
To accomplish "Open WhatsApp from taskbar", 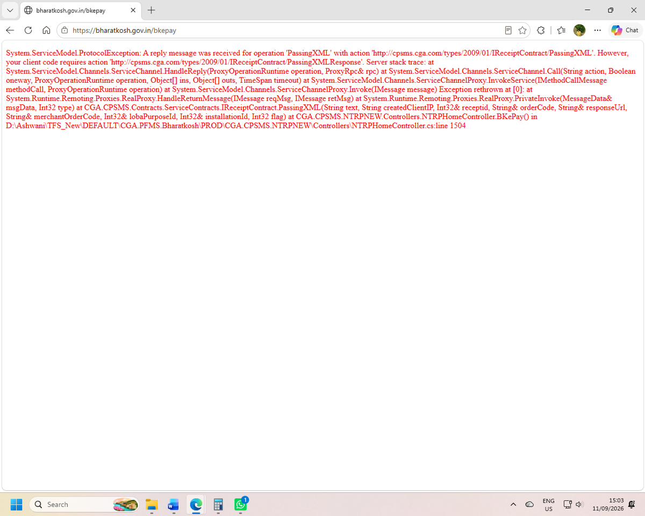I will click(x=240, y=504).
